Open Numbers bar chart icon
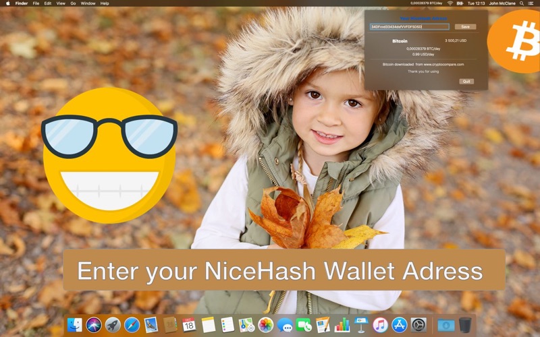Screen dimensions: 540x337 point(342,325)
